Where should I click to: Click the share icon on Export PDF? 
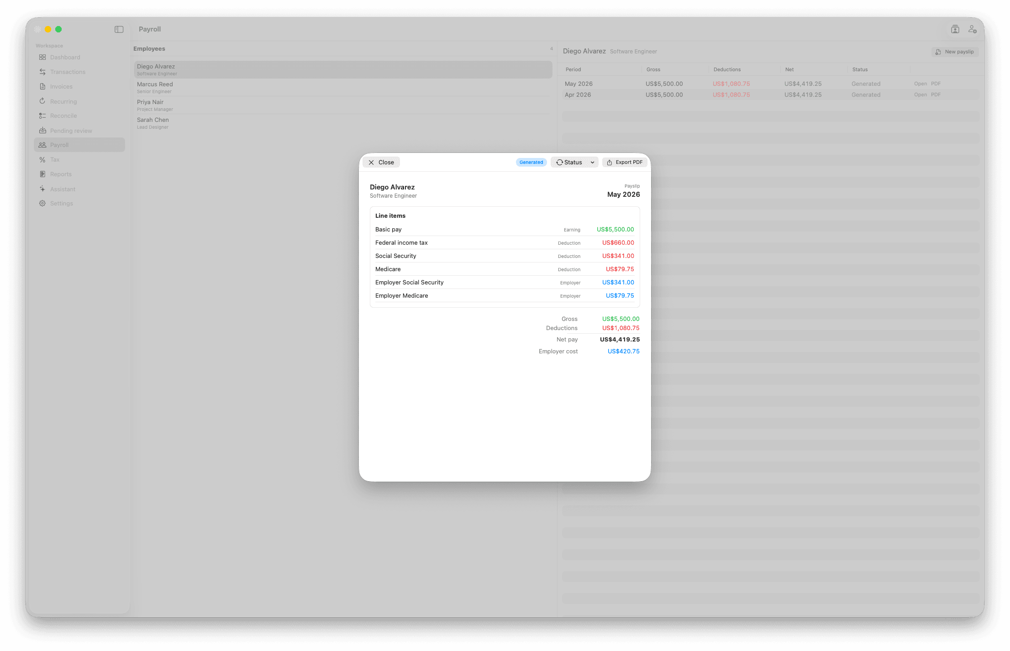point(610,163)
